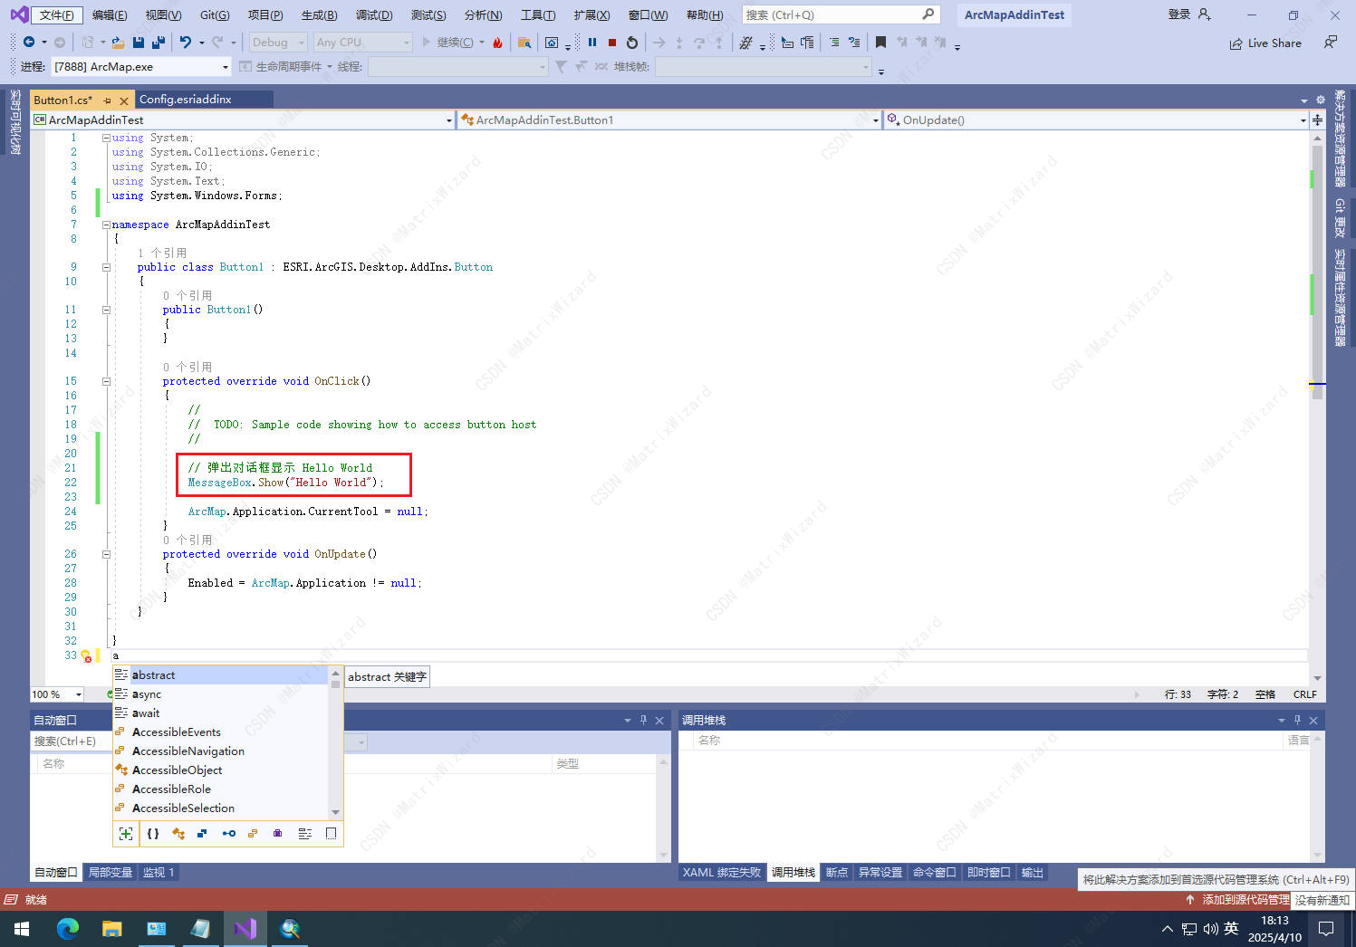1356x947 pixels.
Task: Click the pin icon on Button1.cs tab
Action: 108,100
